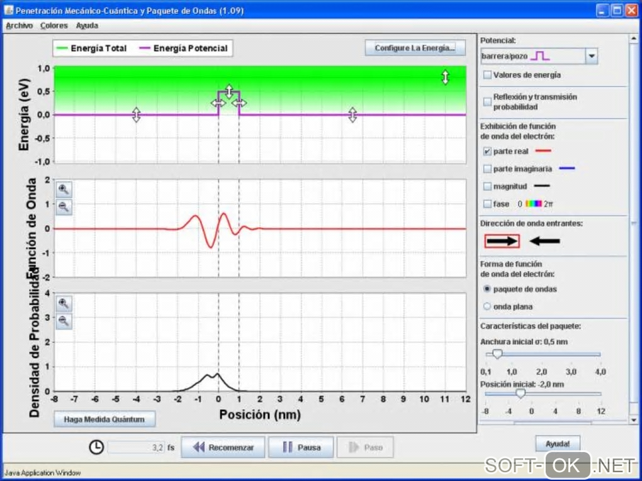Enable Reflexión y transmisión probabilidad checkbox
Viewport: 642px width, 481px height.
click(x=487, y=101)
